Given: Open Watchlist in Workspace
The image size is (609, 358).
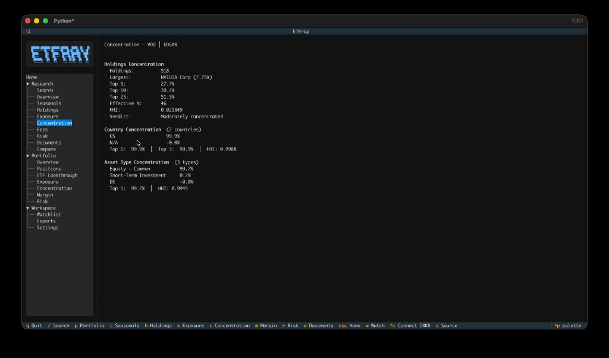Looking at the screenshot, I should coord(49,215).
